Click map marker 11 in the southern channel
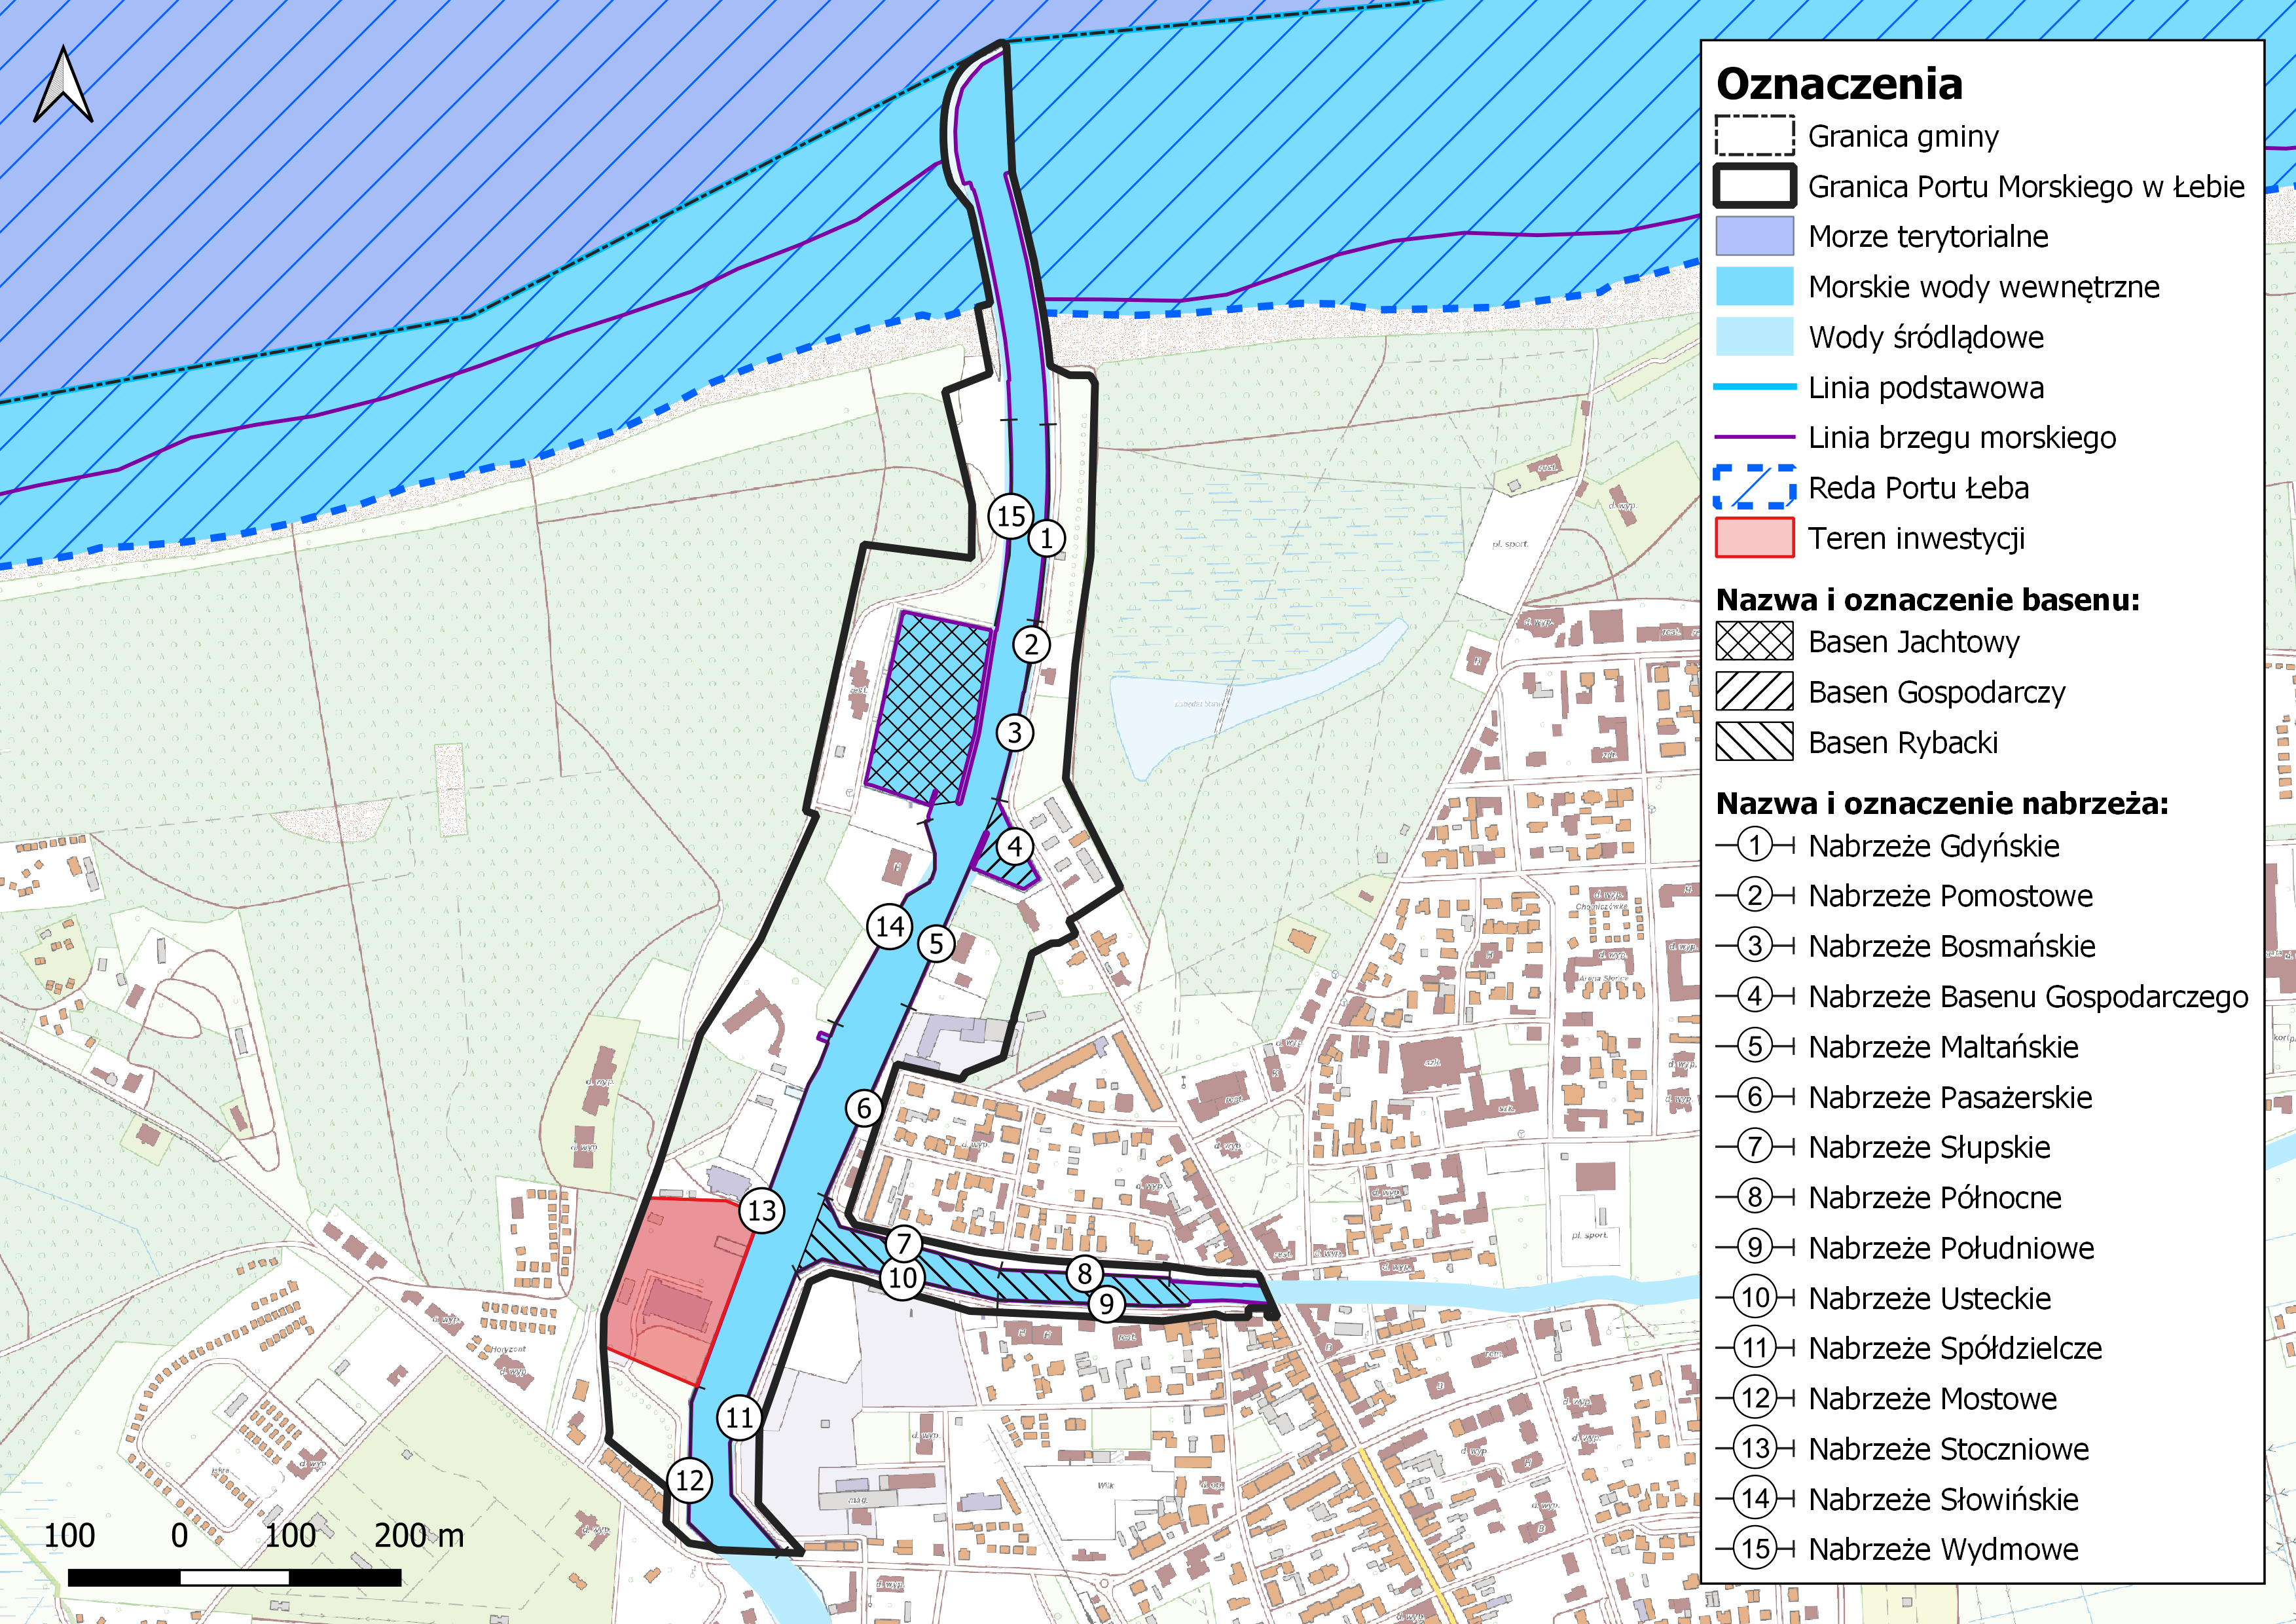The height and width of the screenshot is (1624, 2296). (x=739, y=1417)
